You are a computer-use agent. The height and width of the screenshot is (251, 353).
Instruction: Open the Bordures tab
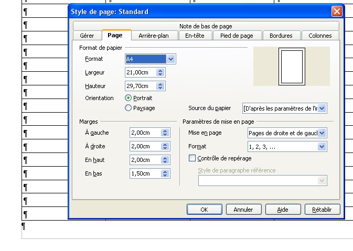click(x=281, y=36)
